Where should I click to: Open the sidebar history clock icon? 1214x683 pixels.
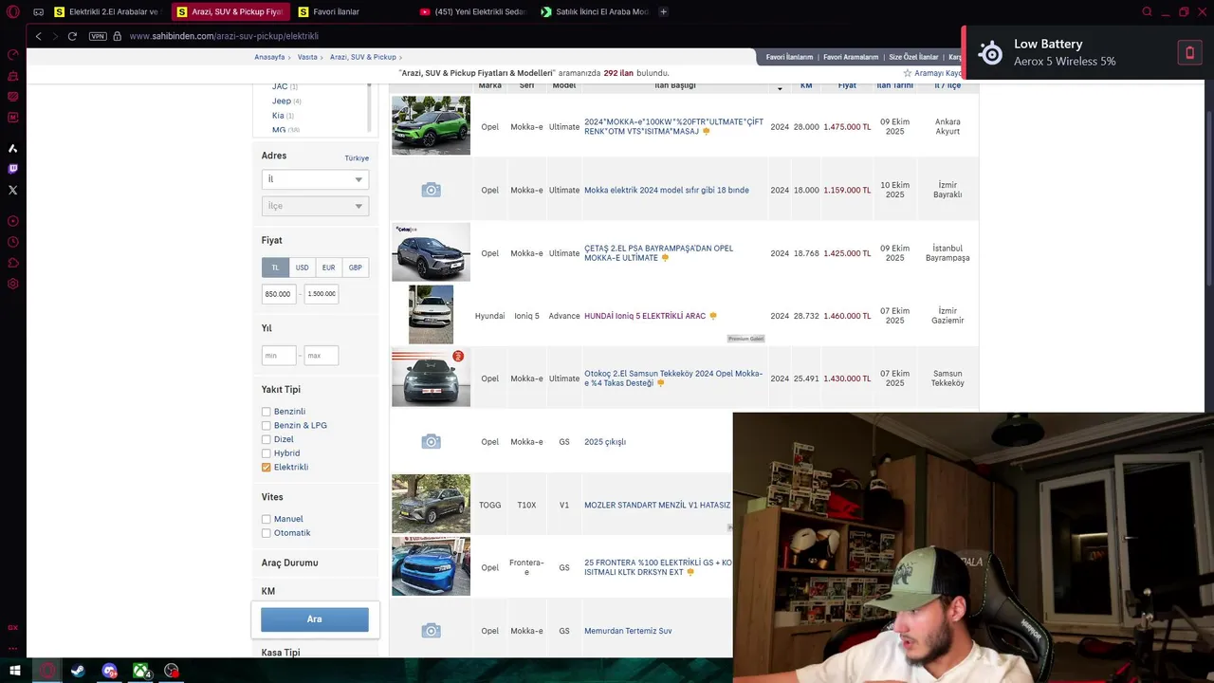[13, 242]
